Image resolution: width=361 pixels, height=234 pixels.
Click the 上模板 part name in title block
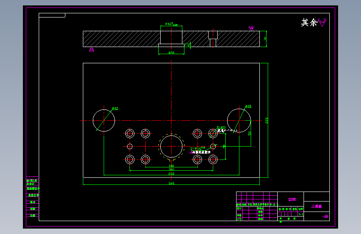pos(316,207)
